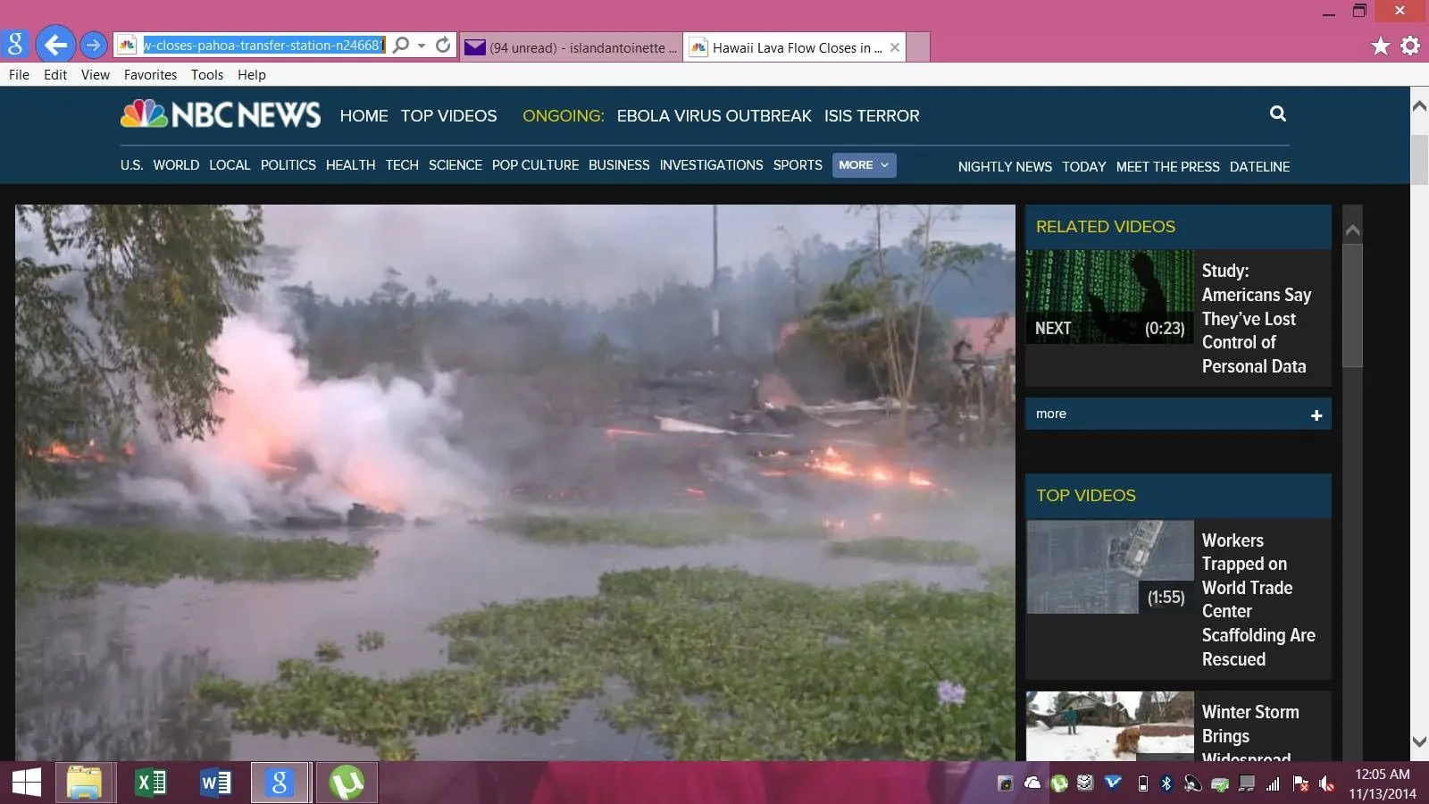Play the Workers Trapped video thumbnail
1429x804 pixels.
coord(1109,566)
